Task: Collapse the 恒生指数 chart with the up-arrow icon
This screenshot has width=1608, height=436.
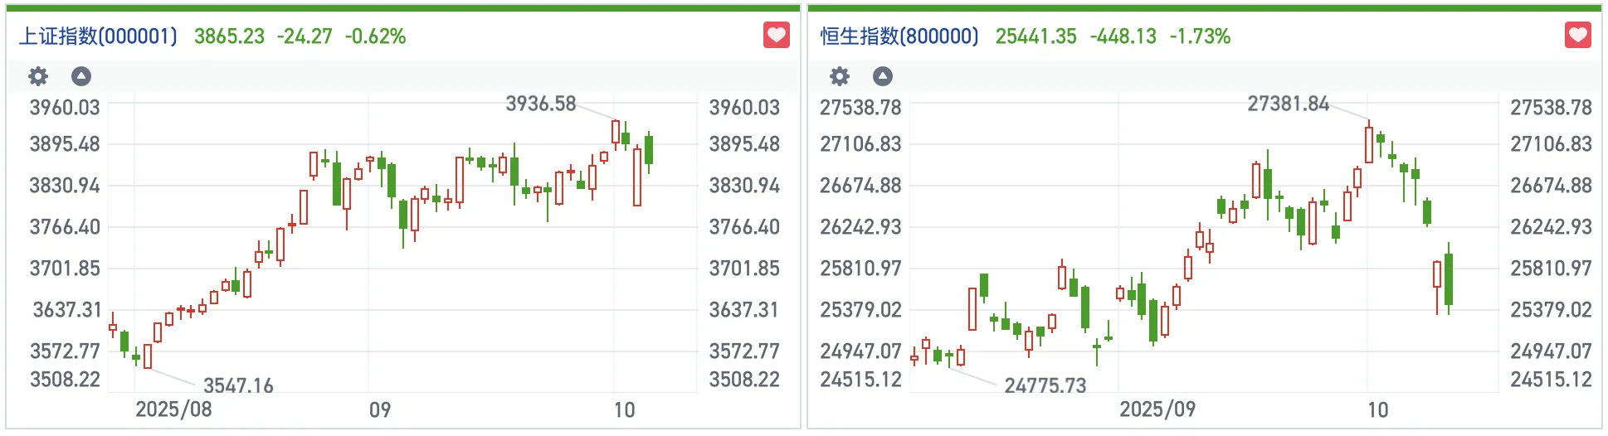Action: [883, 76]
